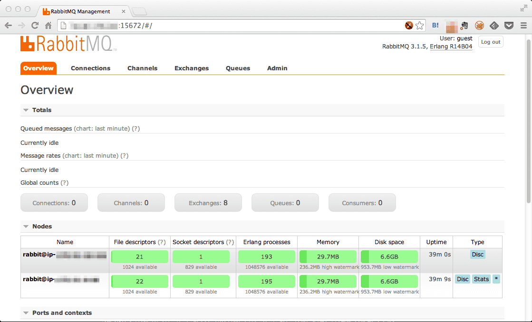Click the RabbitMQ logo
532x322 pixels.
coord(68,43)
